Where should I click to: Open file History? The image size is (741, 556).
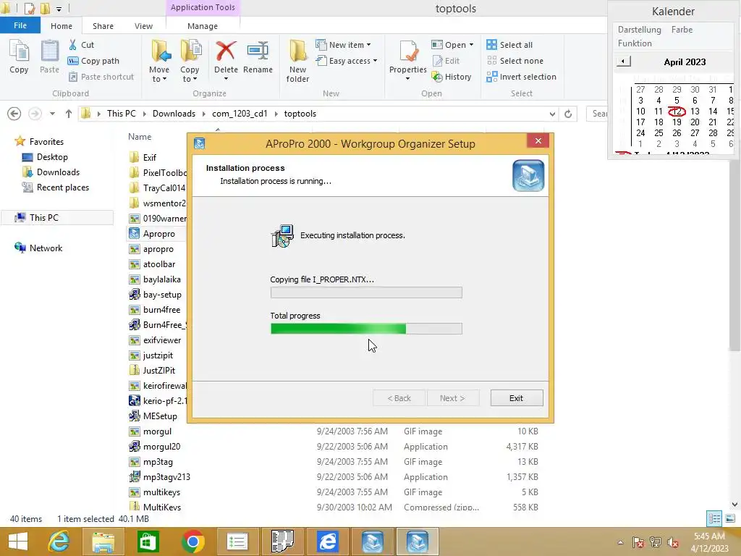point(452,77)
